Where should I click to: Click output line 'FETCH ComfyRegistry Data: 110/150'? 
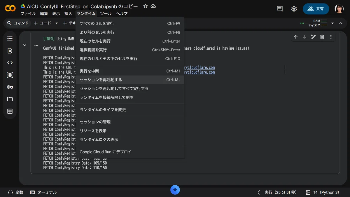pyautogui.click(x=75, y=168)
